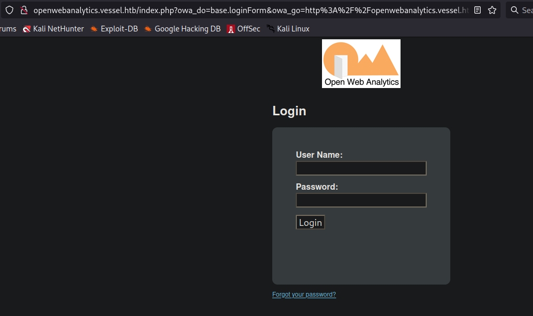Bookmark this page with the star icon
Screen dimensions: 533x316
pos(492,10)
